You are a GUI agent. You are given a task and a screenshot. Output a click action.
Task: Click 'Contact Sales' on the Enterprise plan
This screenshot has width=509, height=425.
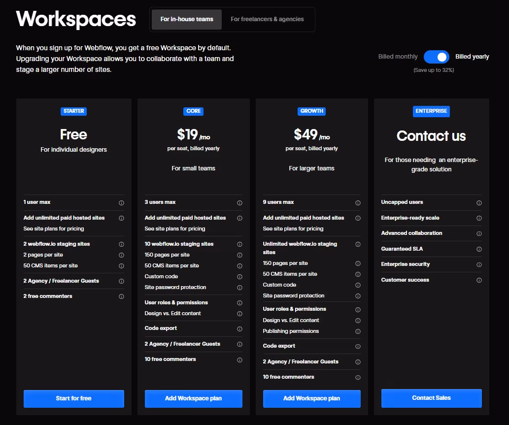(431, 398)
